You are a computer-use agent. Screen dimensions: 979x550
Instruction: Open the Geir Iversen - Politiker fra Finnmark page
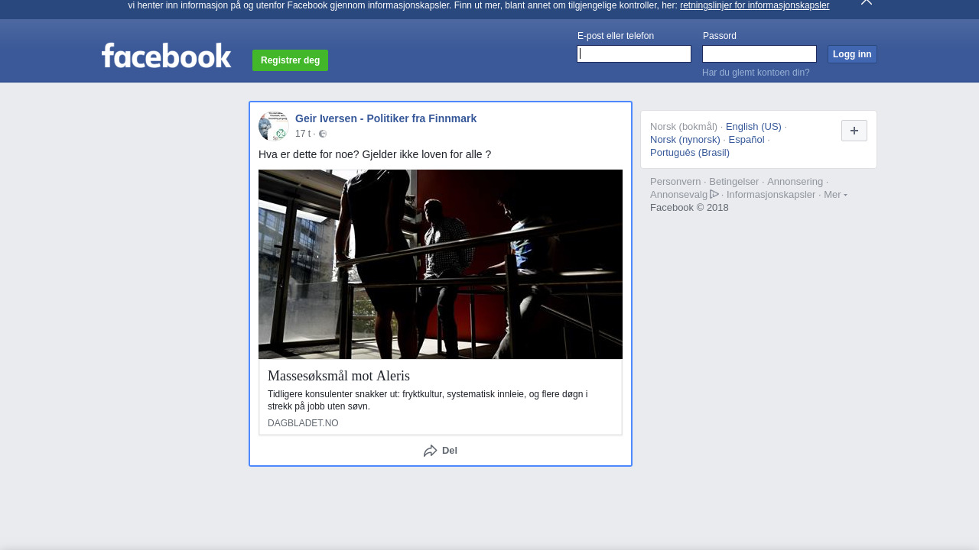385,118
